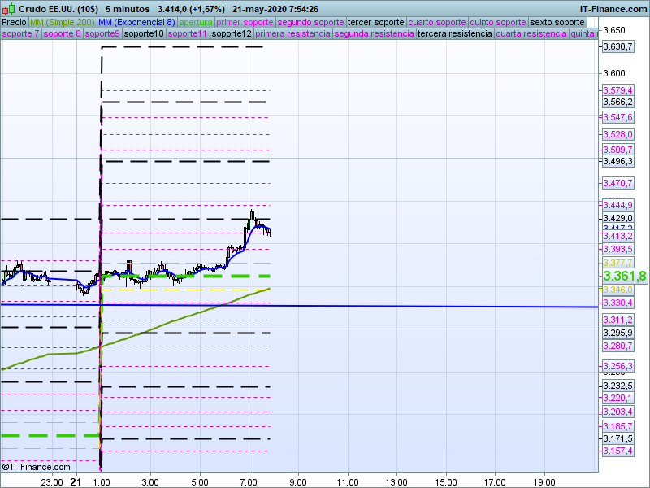
Task: Open the IT-Finance.com link in header
Action: [x=613, y=9]
